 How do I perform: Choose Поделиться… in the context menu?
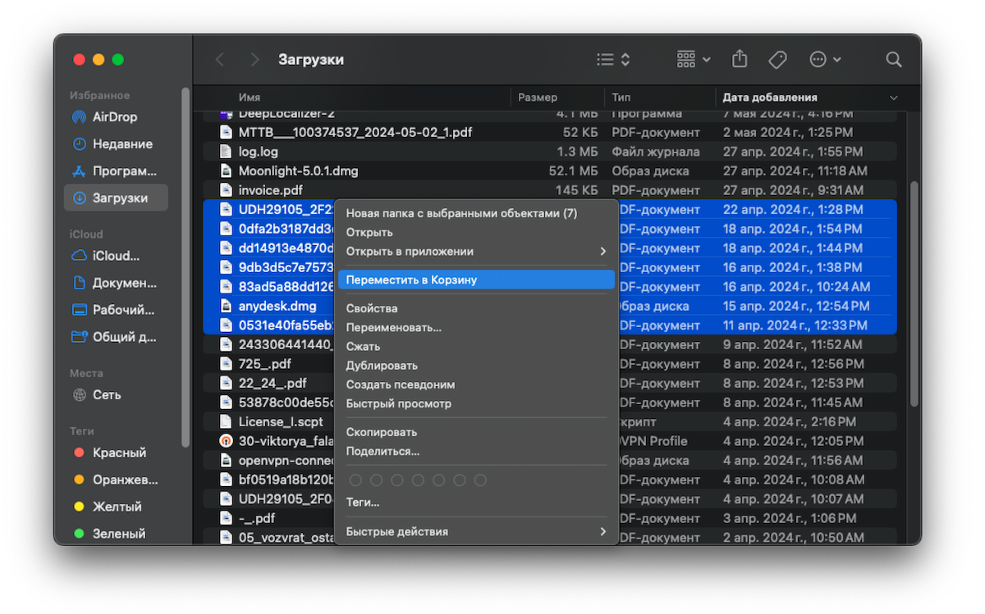point(476,451)
